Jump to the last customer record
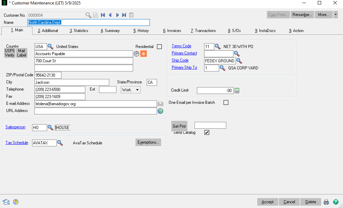The image size is (343, 208). coord(124,15)
